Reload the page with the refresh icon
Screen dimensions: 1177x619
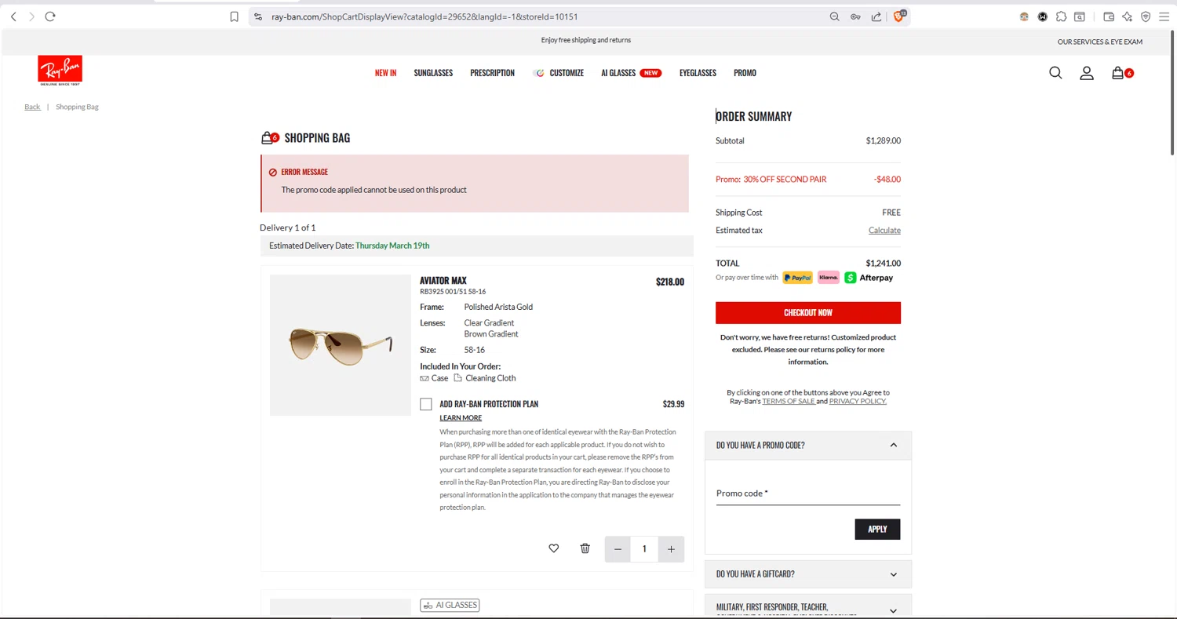coord(50,16)
